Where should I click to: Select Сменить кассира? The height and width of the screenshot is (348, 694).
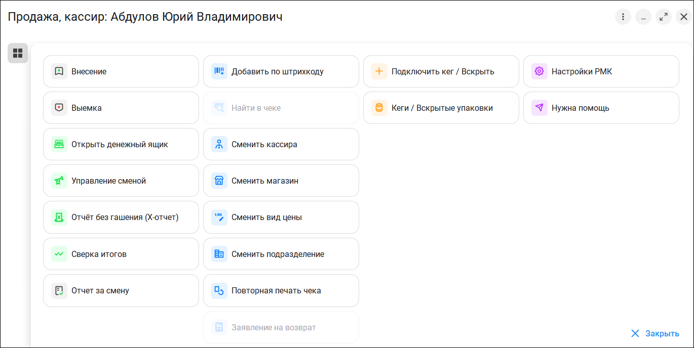(x=281, y=144)
